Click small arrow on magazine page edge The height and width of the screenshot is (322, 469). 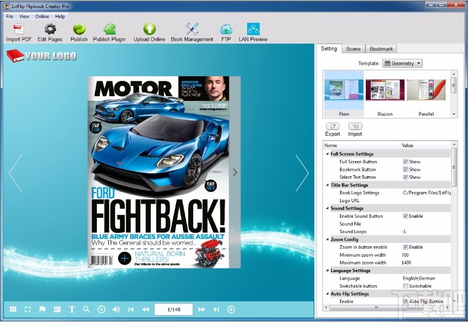235,172
